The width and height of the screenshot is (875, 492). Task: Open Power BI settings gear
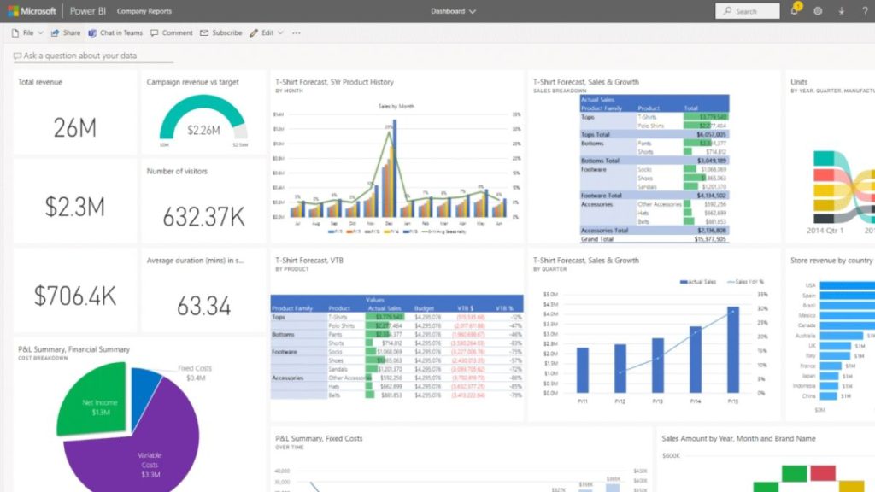818,10
